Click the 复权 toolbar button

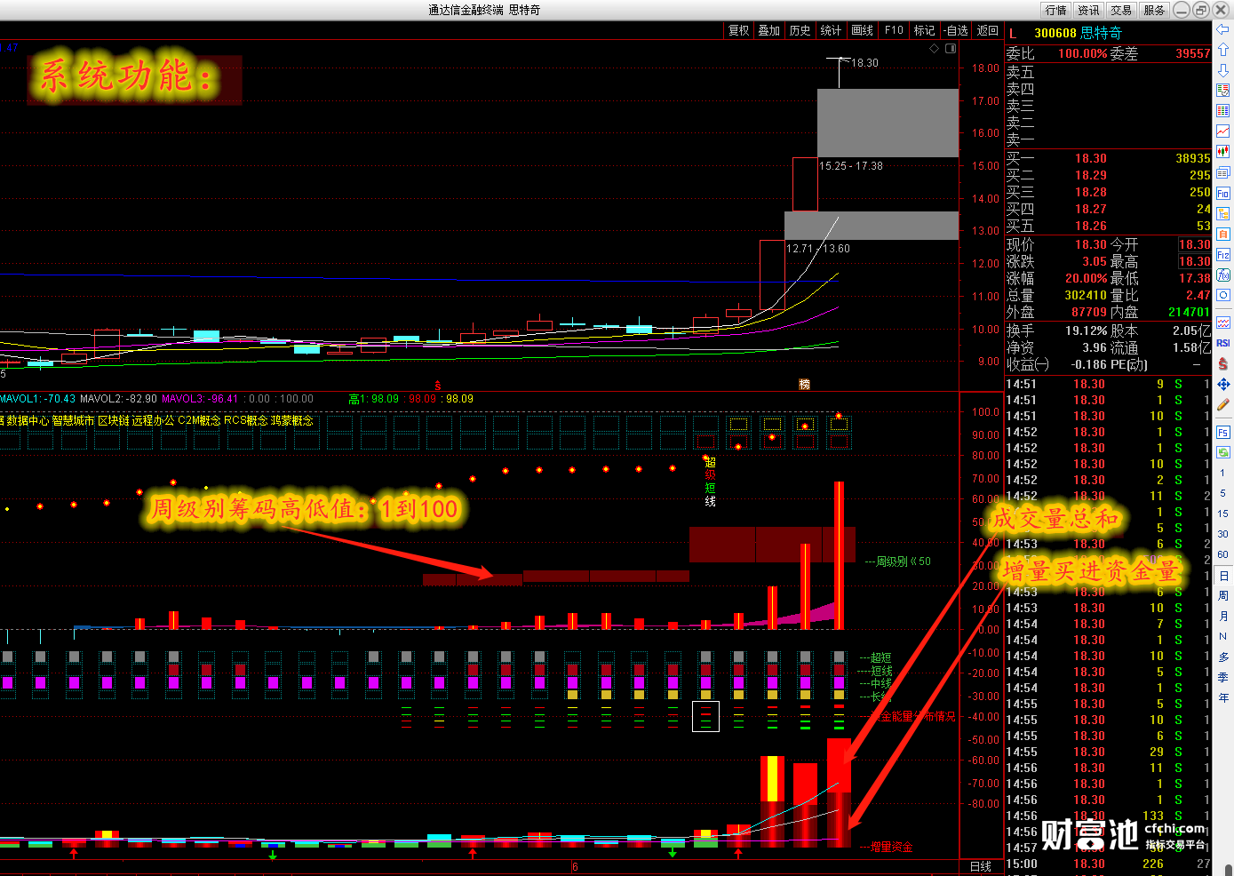tap(739, 30)
